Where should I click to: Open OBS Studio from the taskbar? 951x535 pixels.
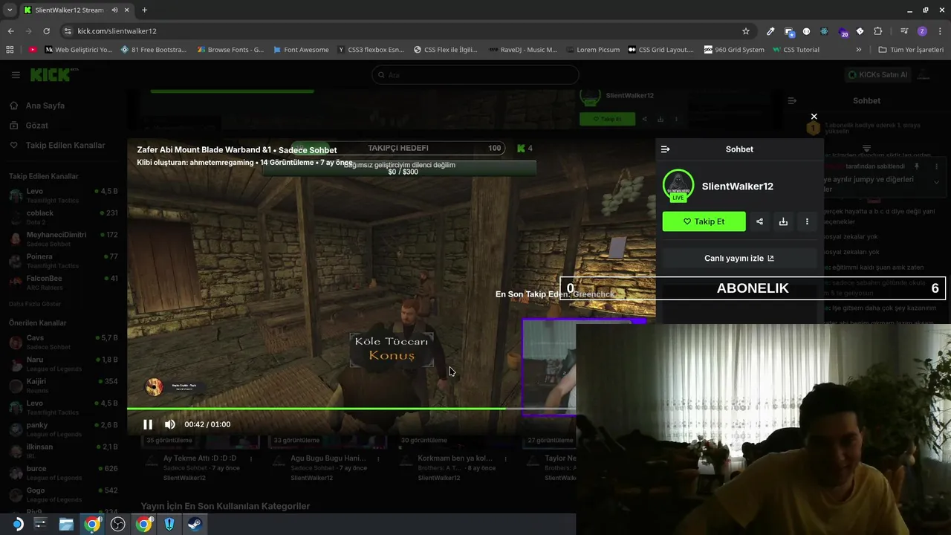click(x=118, y=524)
